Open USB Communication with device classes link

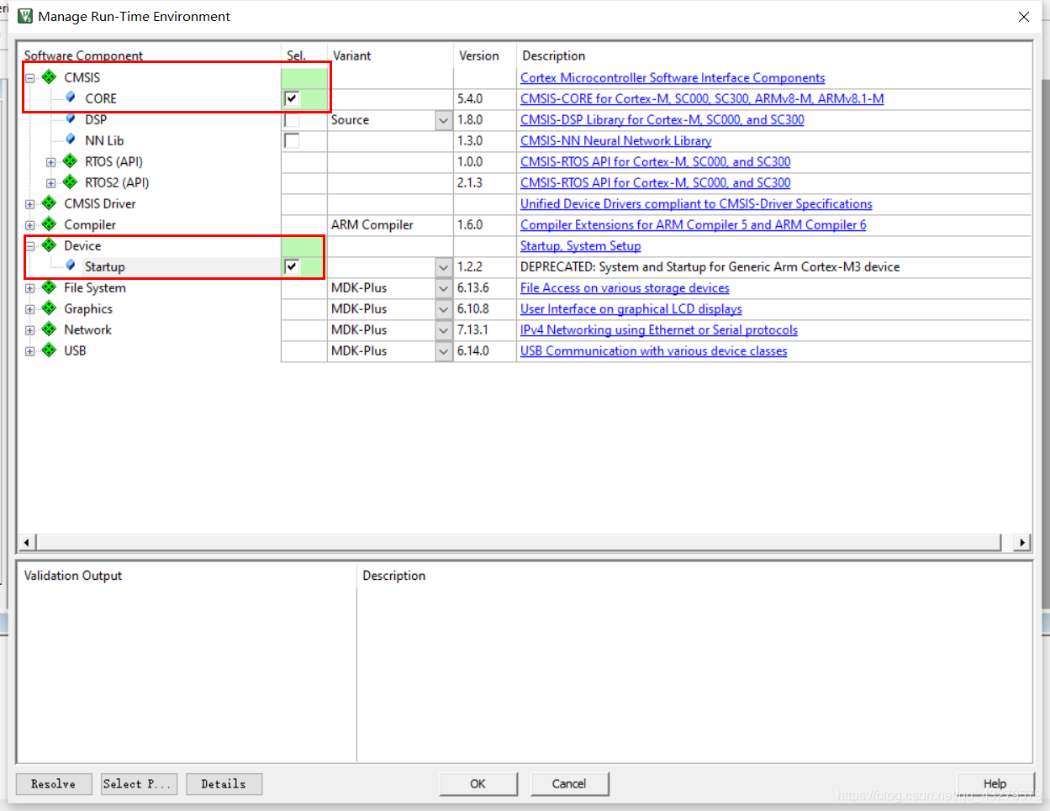tap(654, 350)
